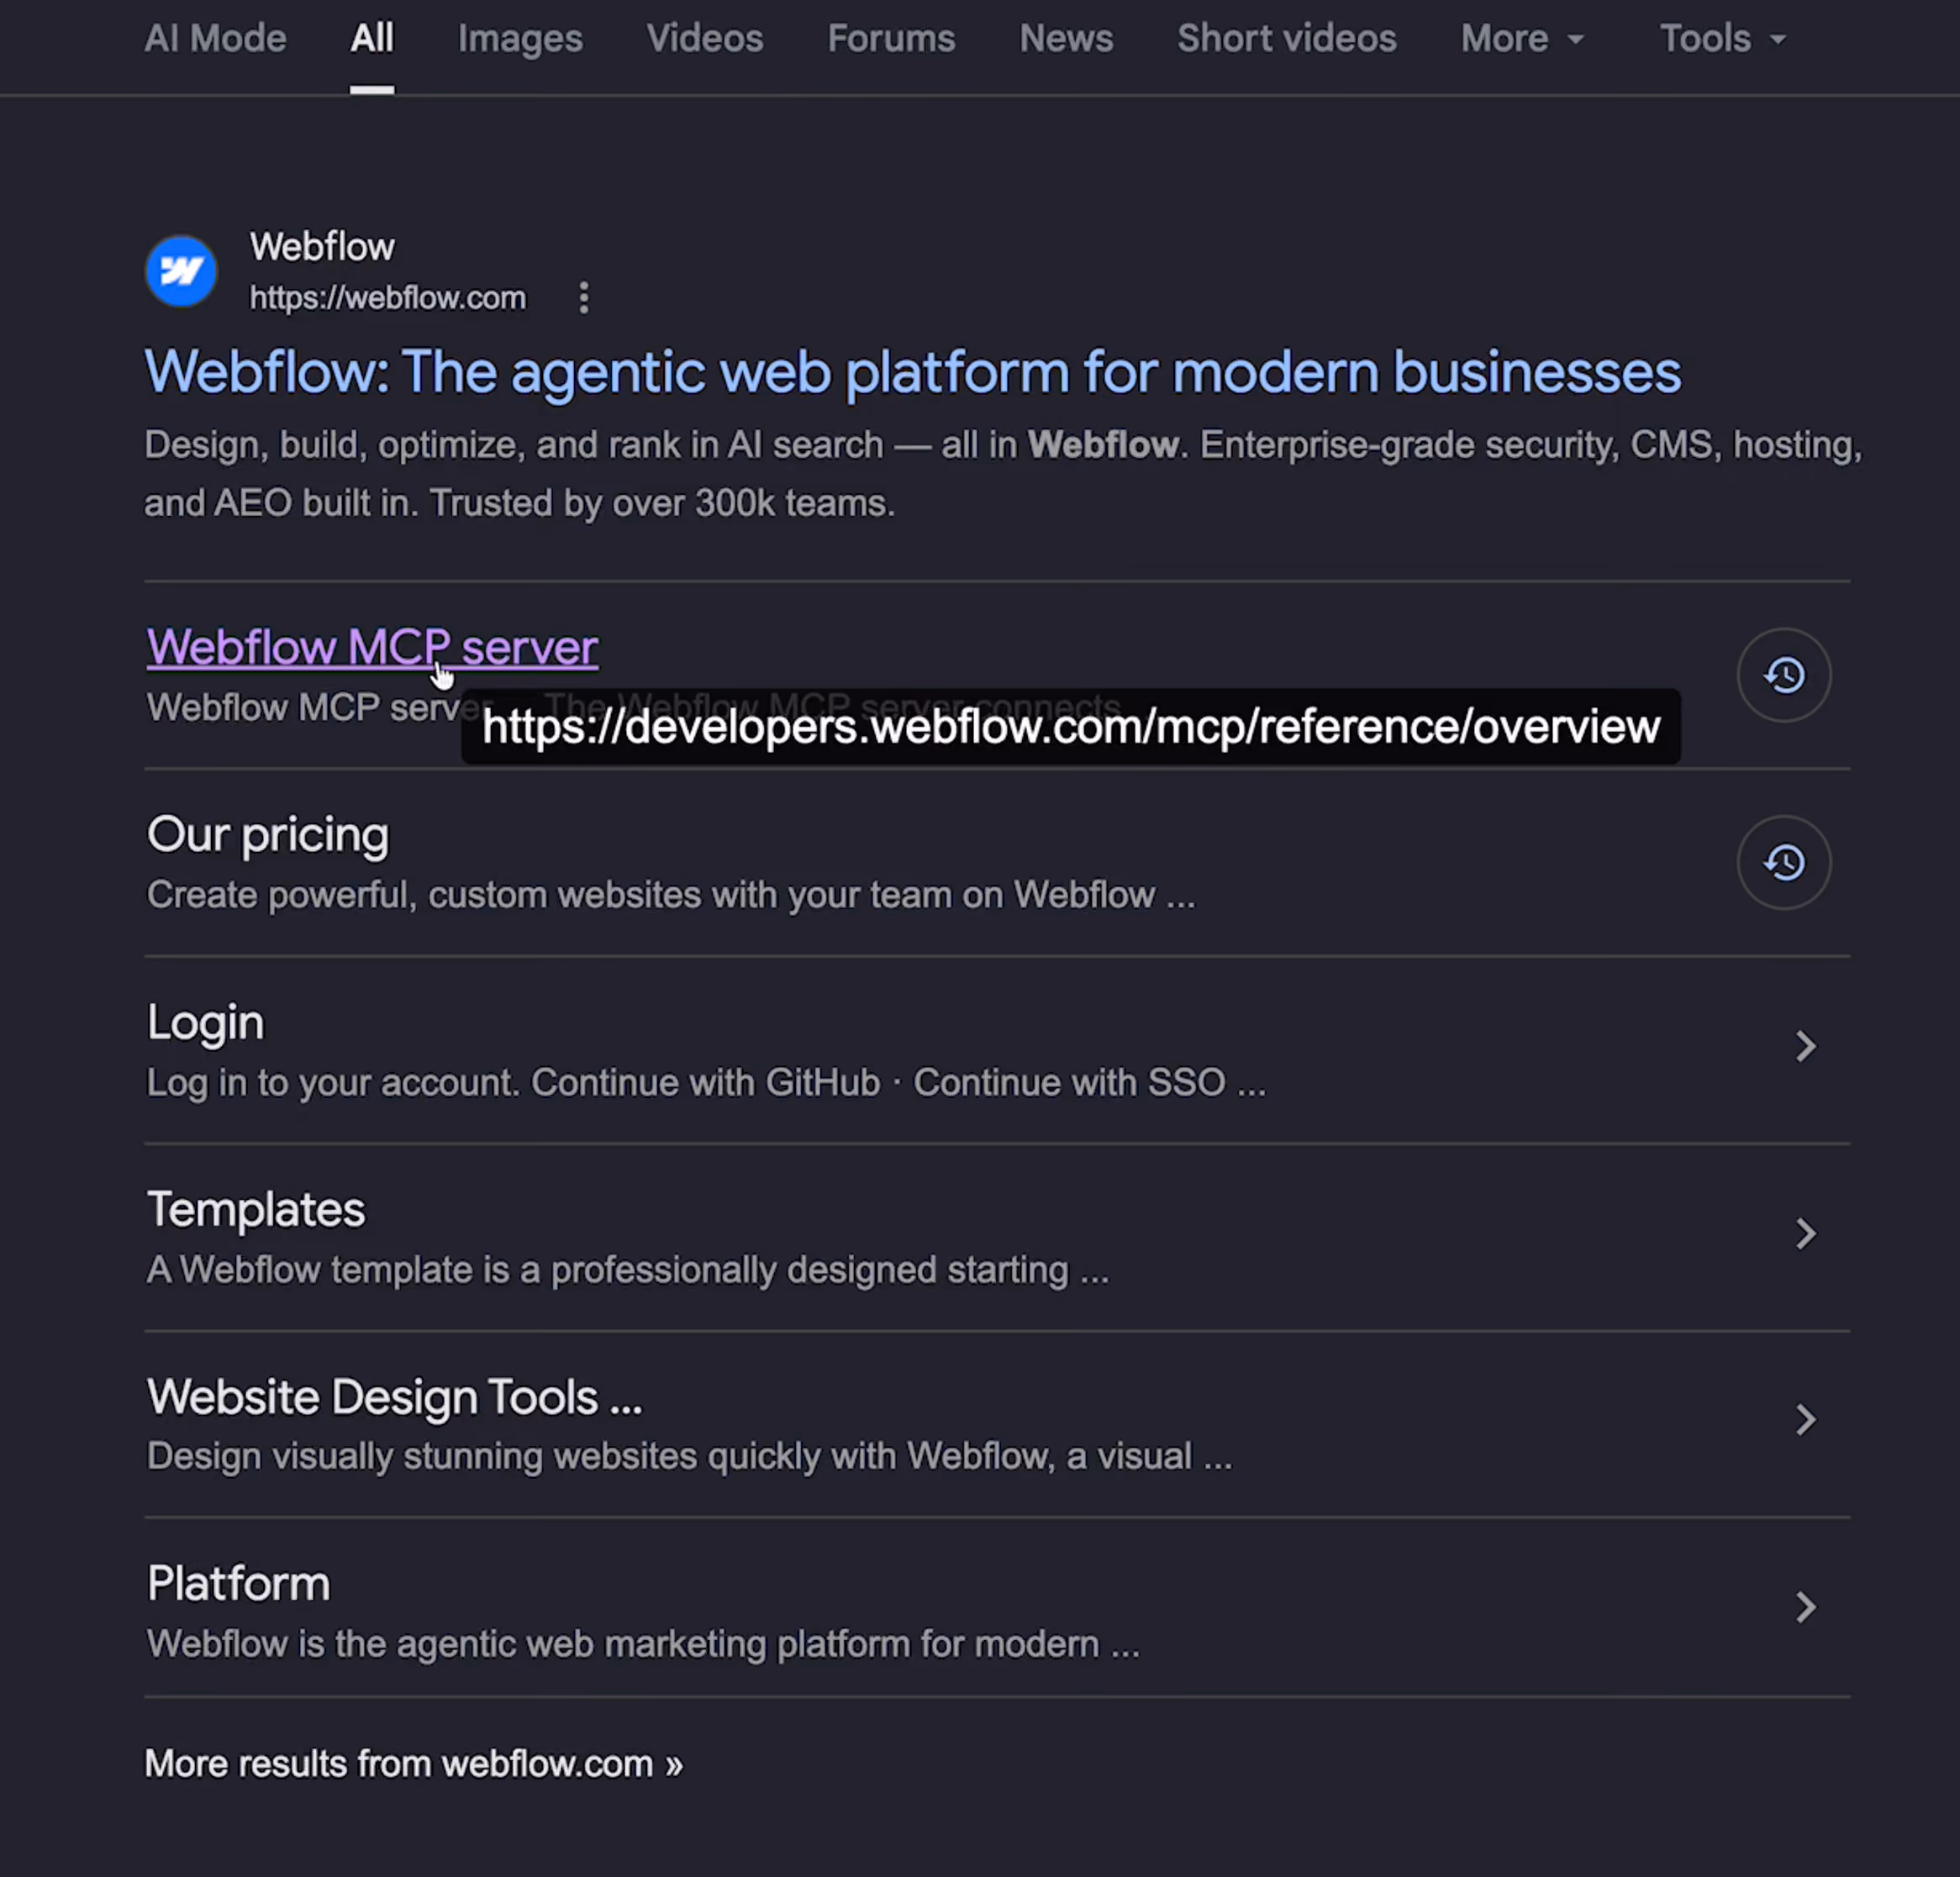
Task: Open the Templates sitelink
Action: point(256,1209)
